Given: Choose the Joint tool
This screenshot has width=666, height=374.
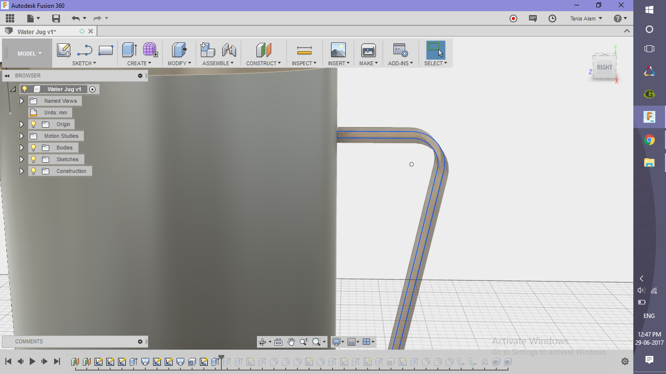Looking at the screenshot, I should 229,50.
